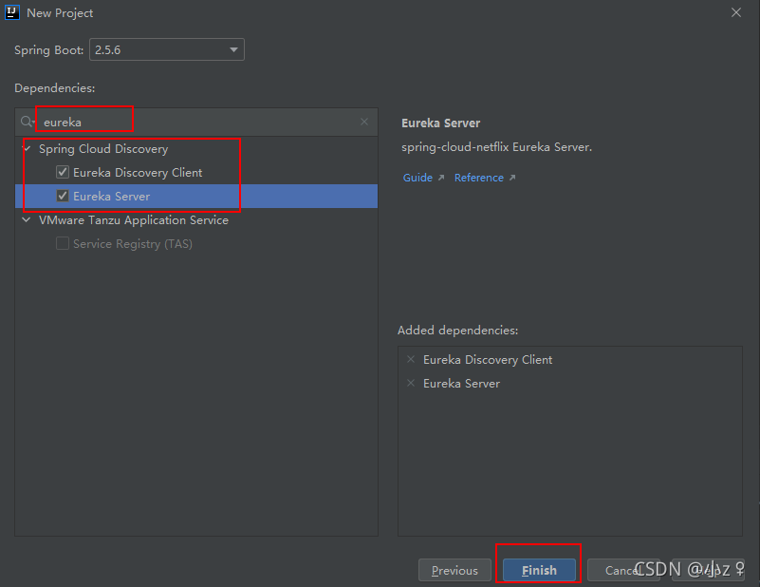The width and height of the screenshot is (760, 587).
Task: Collapse VMware Tanzu Application Service group
Action: pos(27,219)
